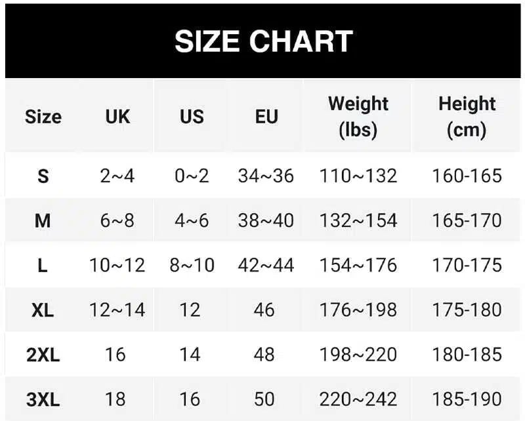Click the 110~132 weight cell
The height and width of the screenshot is (421, 525).
coord(358,176)
